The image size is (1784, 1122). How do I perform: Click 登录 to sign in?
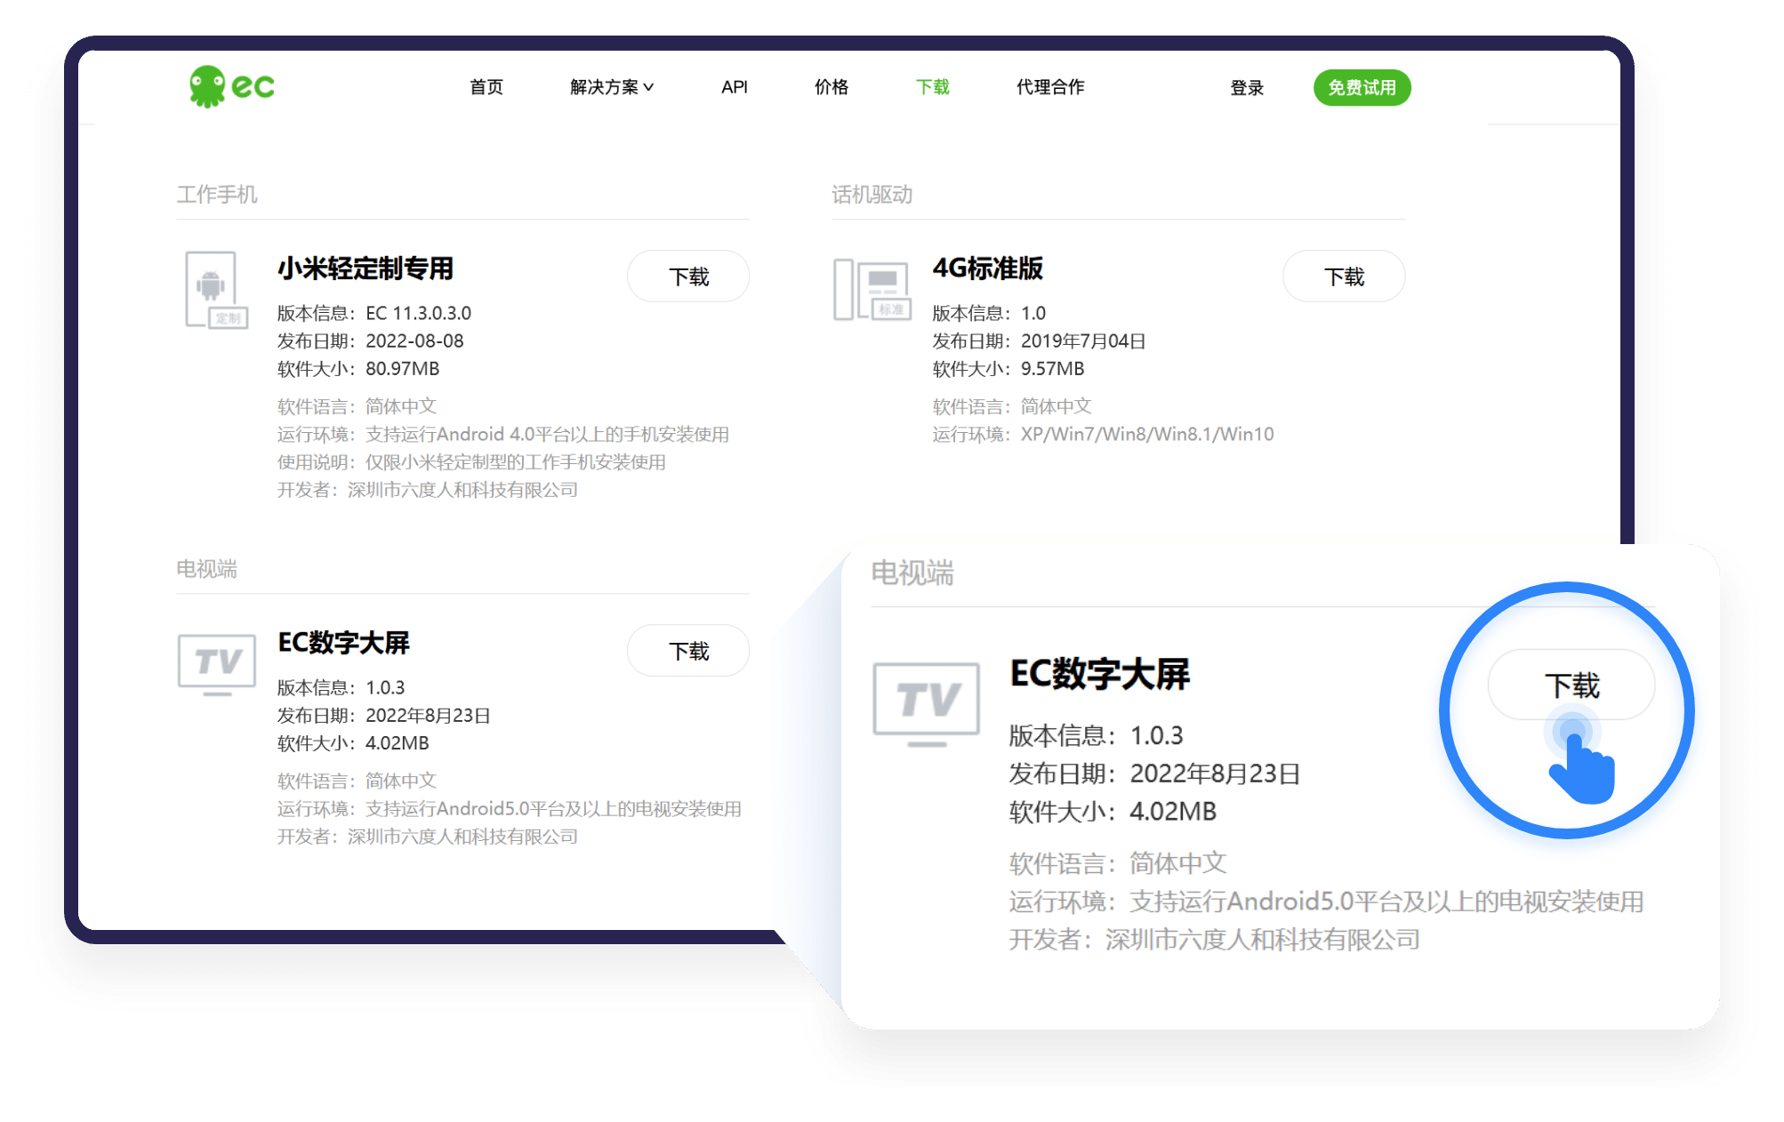pyautogui.click(x=1247, y=87)
